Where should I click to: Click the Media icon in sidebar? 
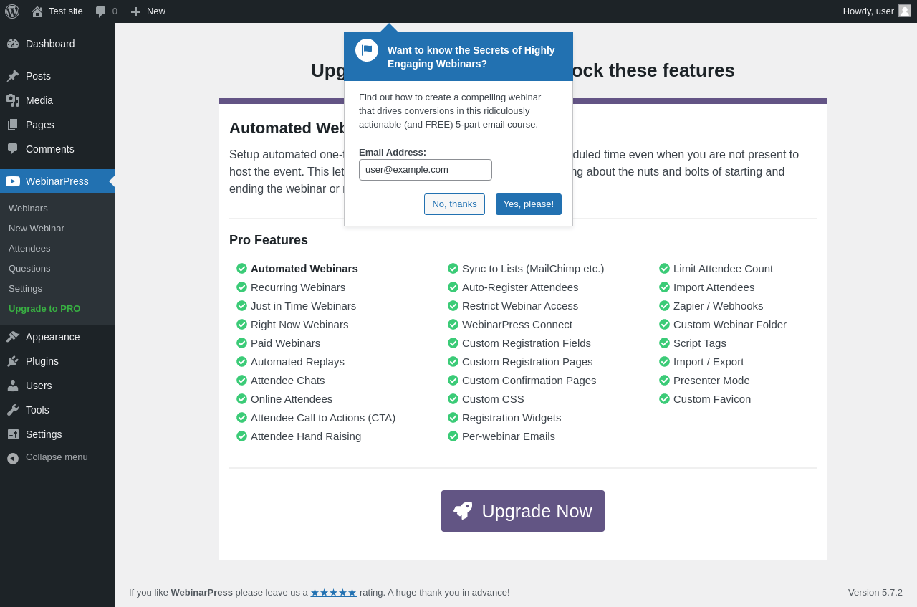pos(13,100)
